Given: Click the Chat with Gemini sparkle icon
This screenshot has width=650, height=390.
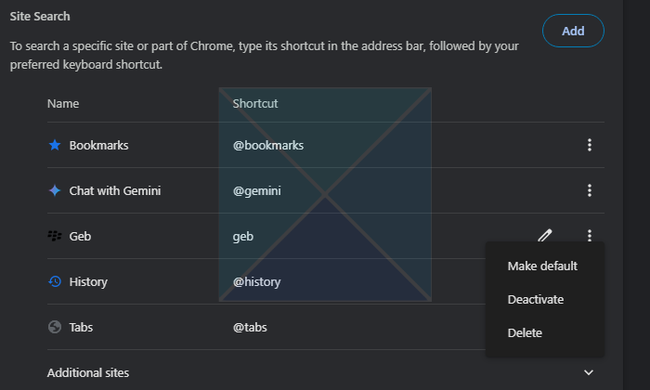Looking at the screenshot, I should click(x=54, y=190).
